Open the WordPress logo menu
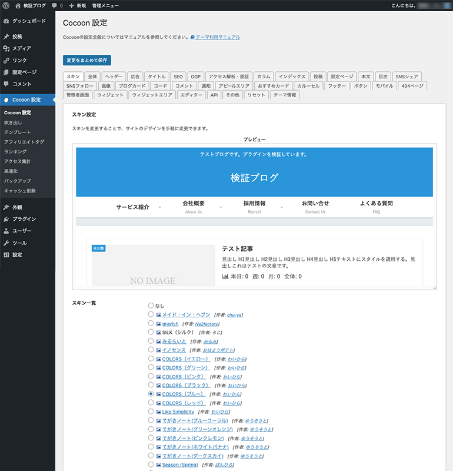Image resolution: width=453 pixels, height=471 pixels. (6, 5)
